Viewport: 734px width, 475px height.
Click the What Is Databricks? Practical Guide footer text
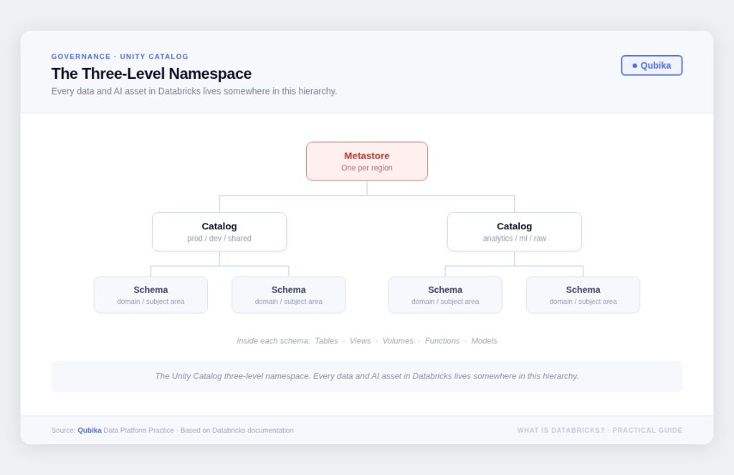pyautogui.click(x=599, y=431)
